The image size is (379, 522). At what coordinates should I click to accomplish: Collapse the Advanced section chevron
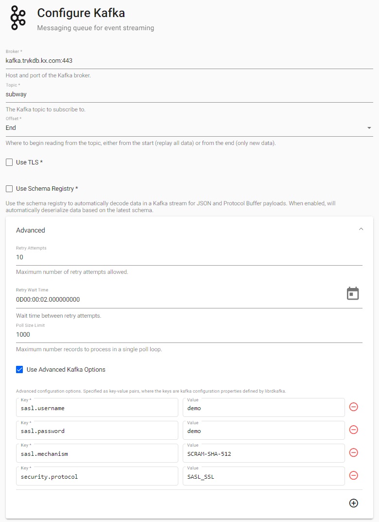click(x=361, y=229)
